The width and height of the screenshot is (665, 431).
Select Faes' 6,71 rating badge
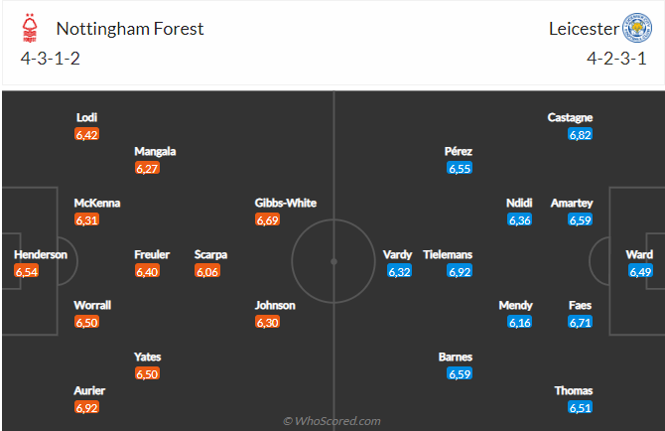581,322
